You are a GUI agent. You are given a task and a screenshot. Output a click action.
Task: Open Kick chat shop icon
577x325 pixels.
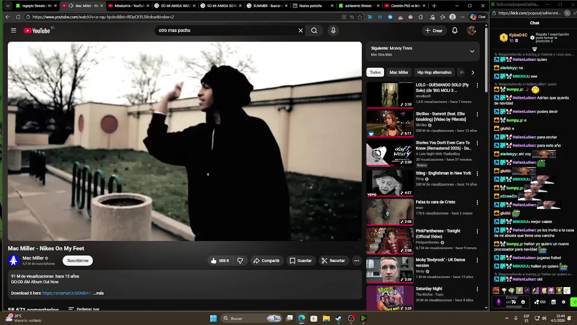(554, 302)
